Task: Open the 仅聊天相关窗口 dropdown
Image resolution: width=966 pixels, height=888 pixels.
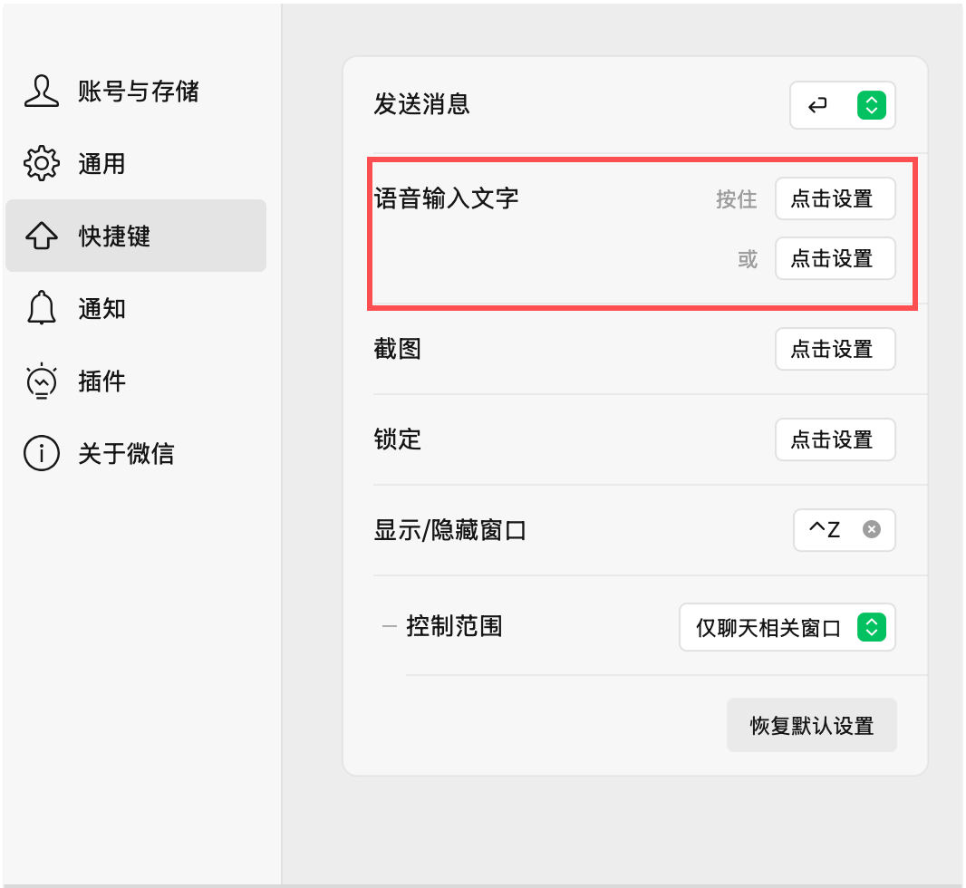Action: (x=787, y=627)
